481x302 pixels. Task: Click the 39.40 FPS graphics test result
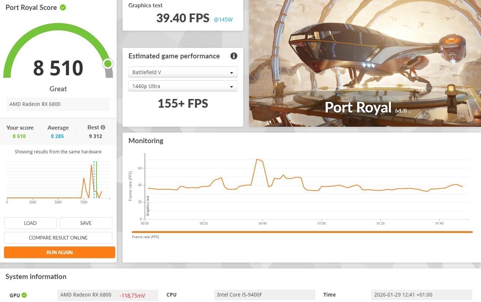pyautogui.click(x=183, y=18)
